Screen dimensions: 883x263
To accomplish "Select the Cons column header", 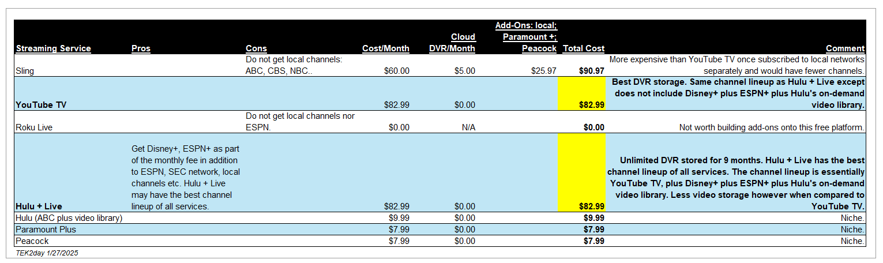I will pyautogui.click(x=256, y=48).
